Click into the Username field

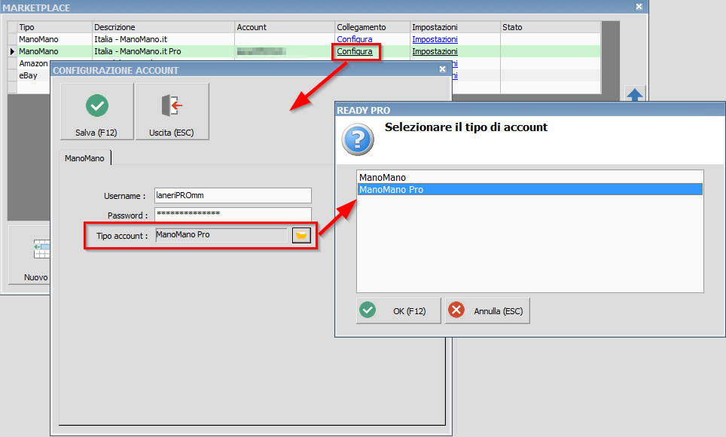coord(233,196)
